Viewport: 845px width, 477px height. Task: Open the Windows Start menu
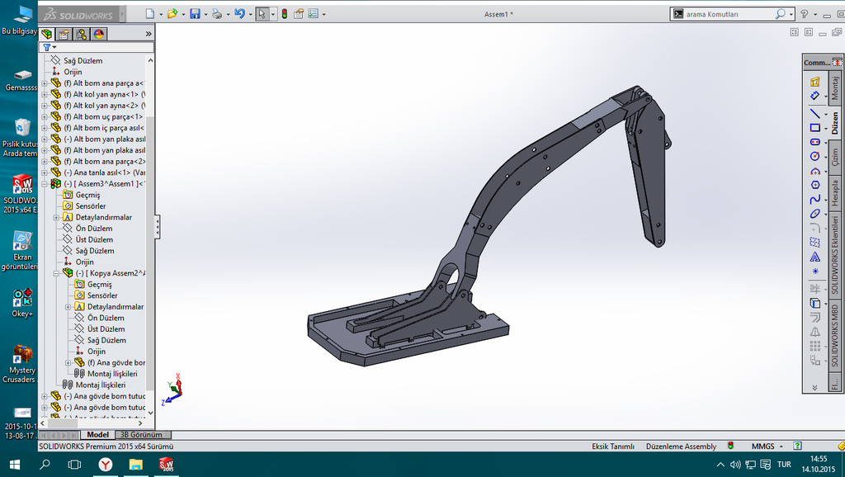click(15, 465)
